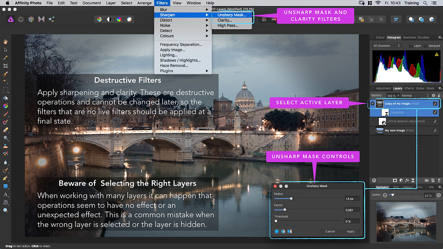Select the Blur brush droplet tool
This screenshot has height=249, width=443.
(5, 162)
